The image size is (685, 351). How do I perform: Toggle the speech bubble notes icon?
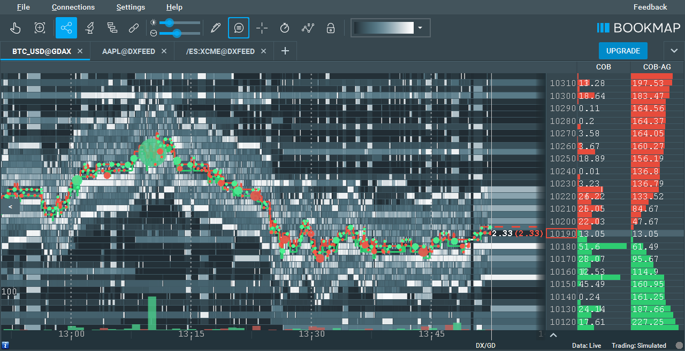(239, 28)
